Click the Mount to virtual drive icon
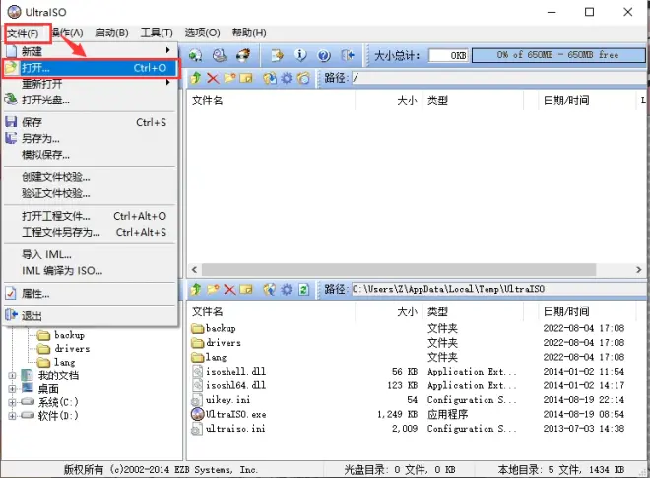 point(220,55)
